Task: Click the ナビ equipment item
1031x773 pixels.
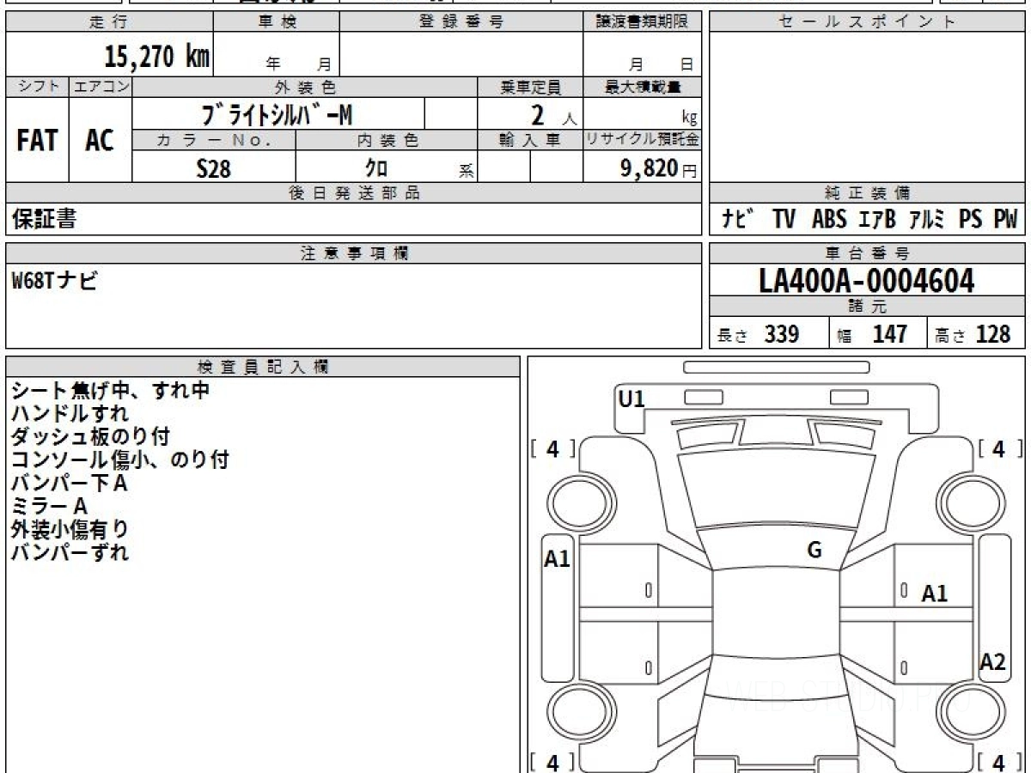Action: (x=739, y=220)
